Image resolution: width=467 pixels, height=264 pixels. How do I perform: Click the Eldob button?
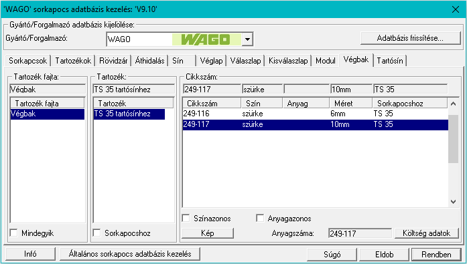[384, 255]
